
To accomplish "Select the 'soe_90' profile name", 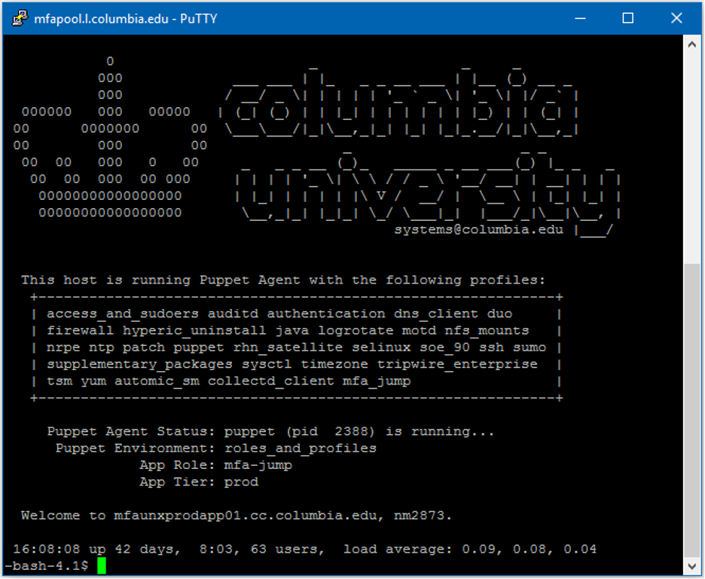I will pyautogui.click(x=444, y=348).
